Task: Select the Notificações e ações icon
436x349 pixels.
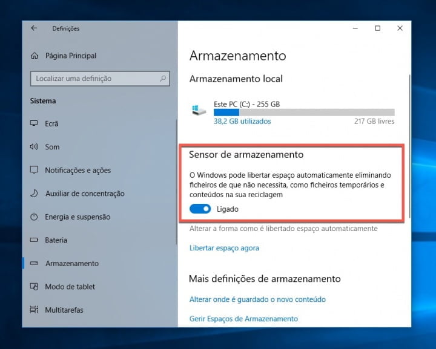Action: (x=34, y=169)
